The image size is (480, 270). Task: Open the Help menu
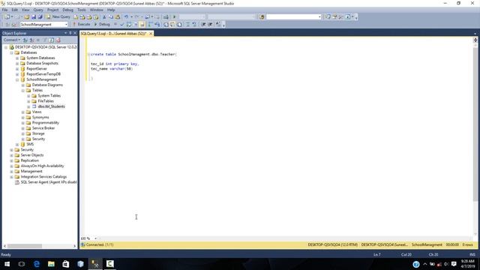(x=111, y=10)
